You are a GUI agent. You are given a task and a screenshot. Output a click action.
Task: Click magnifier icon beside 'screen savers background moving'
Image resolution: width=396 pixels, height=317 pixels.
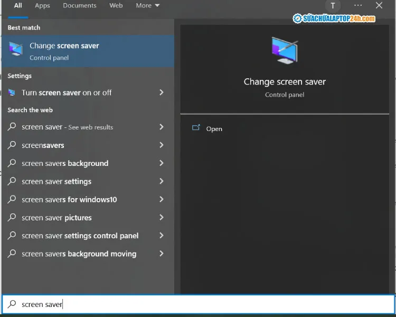coord(12,254)
